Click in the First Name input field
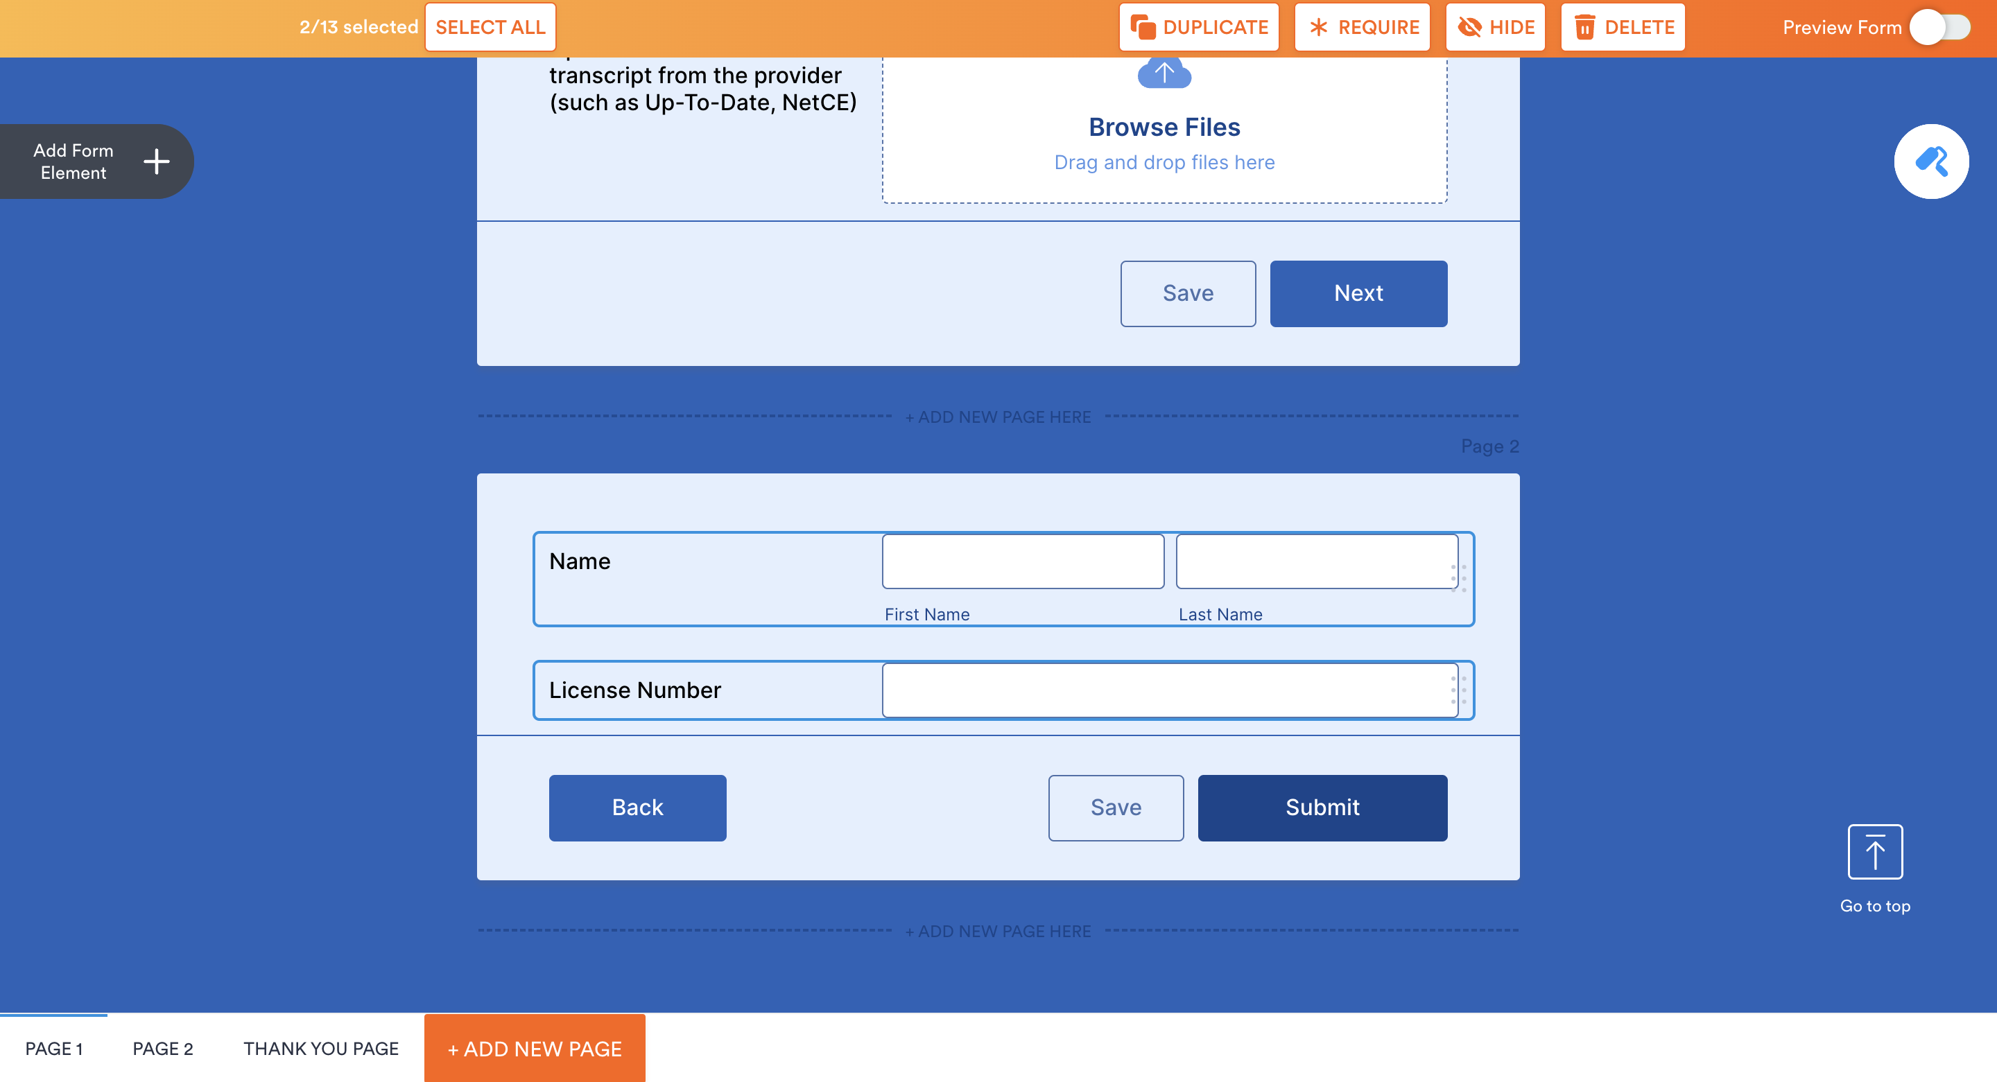 coord(1023,561)
